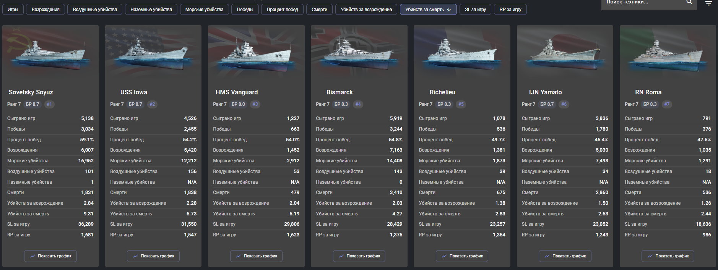
Task: Click the БР 8.0 badge on HMS Vanguard
Action: [238, 104]
